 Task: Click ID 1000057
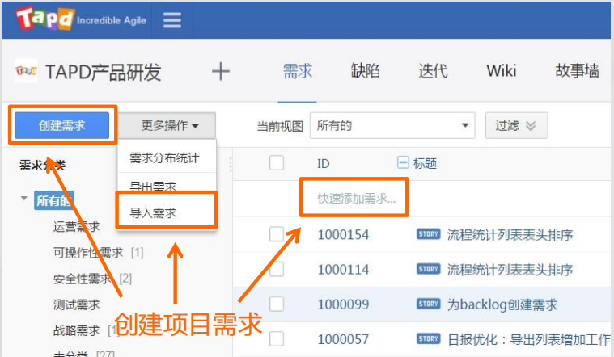point(343,339)
